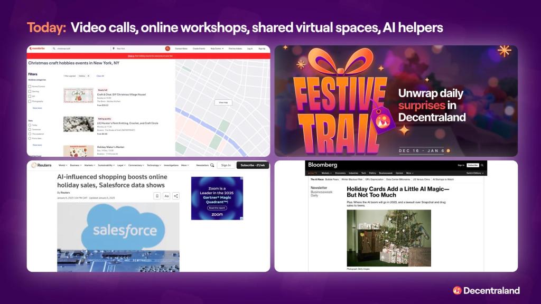Expand Bloomberg's Switch Editions dropdown
The width and height of the screenshot is (541, 304).
click(475, 173)
